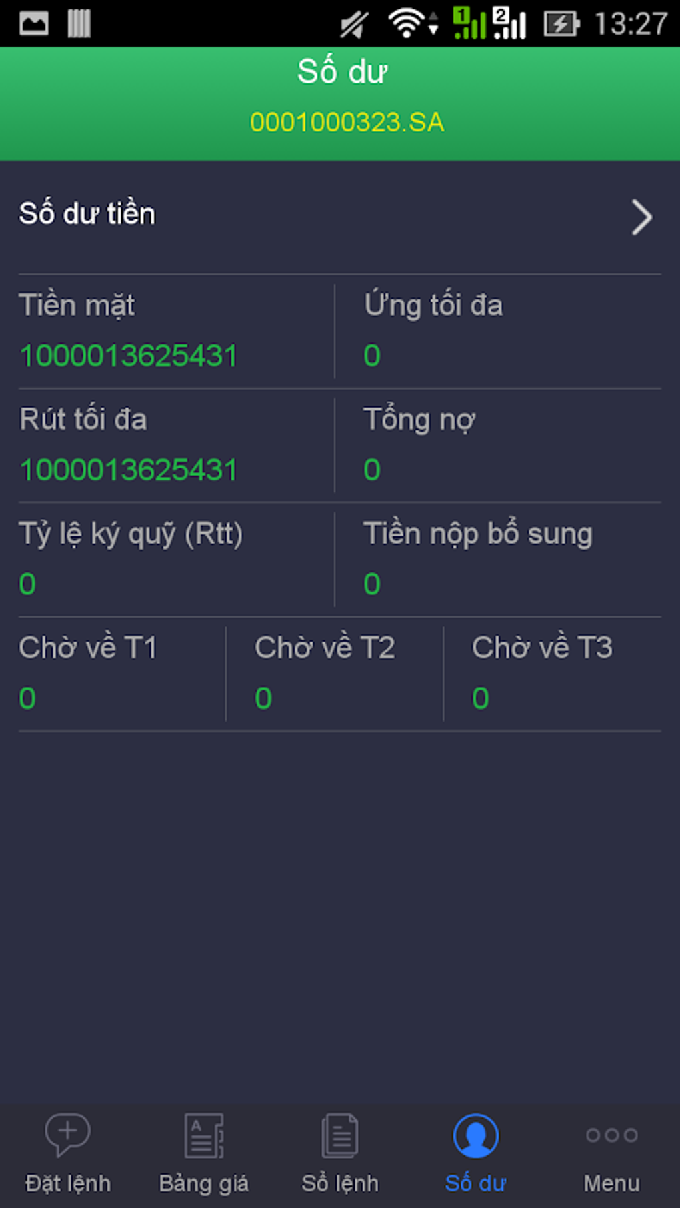Viewport: 680px width, 1208px height.
Task: Tap account number 0001000323.SA
Action: (x=347, y=123)
